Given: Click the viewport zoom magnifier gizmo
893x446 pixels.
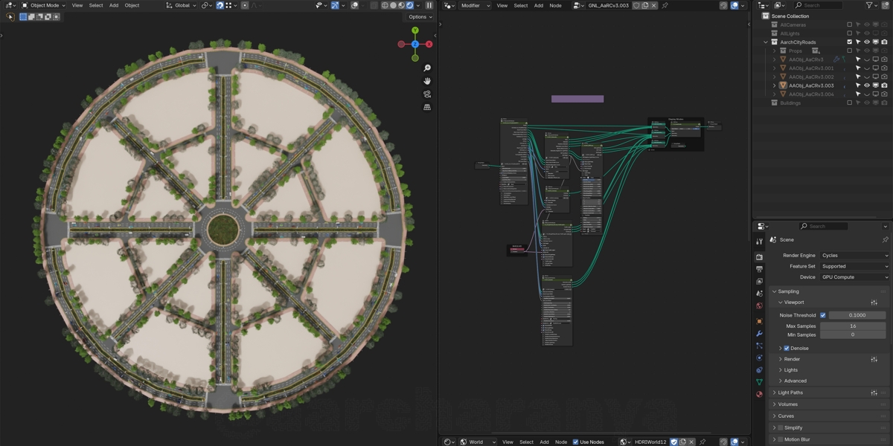Looking at the screenshot, I should [427, 68].
